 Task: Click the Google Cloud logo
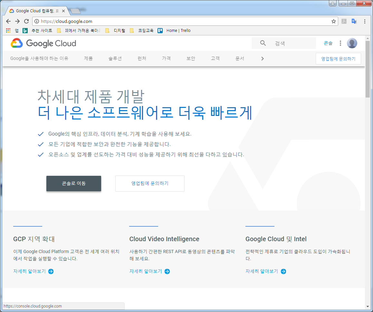(43, 43)
